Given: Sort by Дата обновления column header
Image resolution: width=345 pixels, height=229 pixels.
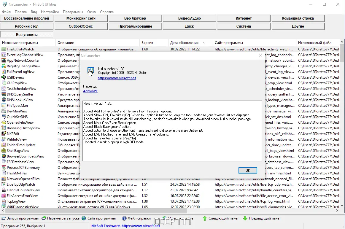Looking at the screenshot, I should click(190, 43).
